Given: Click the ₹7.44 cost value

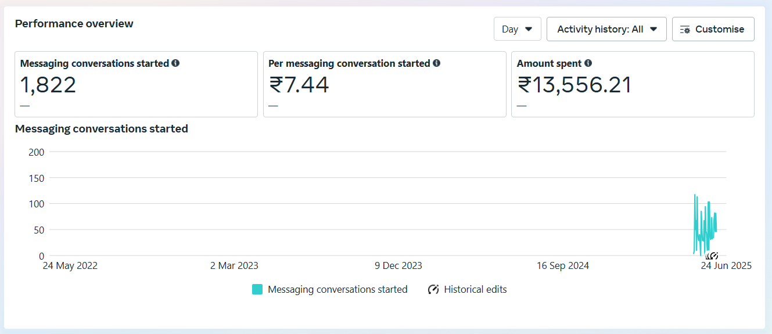Looking at the screenshot, I should point(299,85).
